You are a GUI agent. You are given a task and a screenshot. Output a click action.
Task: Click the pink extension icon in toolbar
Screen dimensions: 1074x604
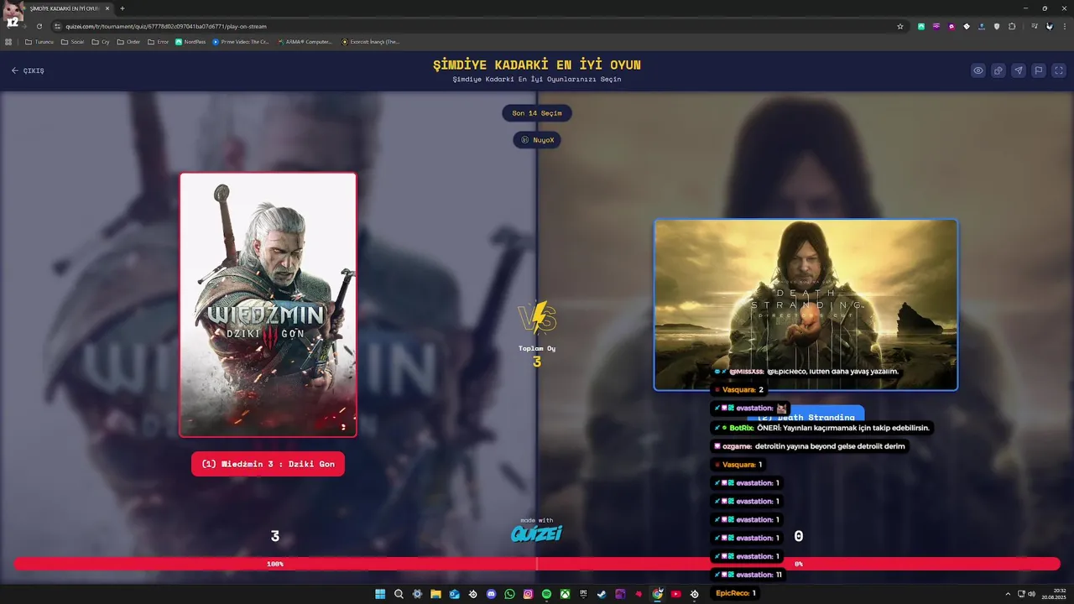[951, 26]
